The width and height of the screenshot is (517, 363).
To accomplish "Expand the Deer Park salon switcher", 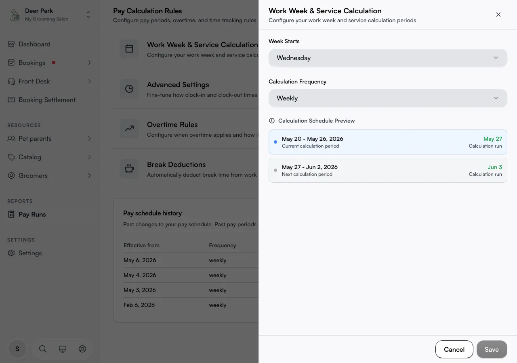I will (88, 15).
